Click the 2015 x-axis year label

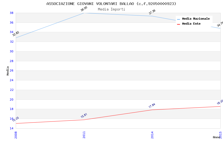(220, 135)
